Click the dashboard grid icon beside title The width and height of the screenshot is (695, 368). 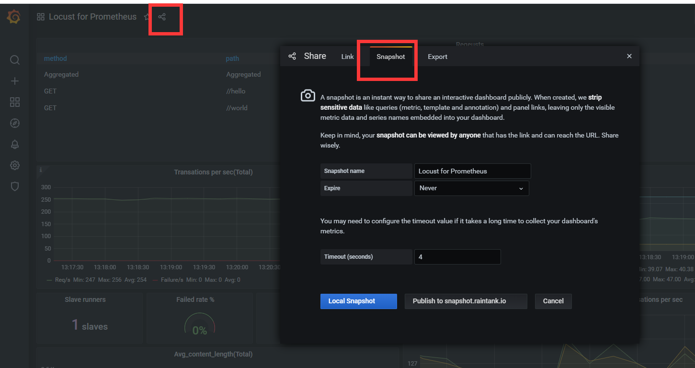[x=41, y=17]
